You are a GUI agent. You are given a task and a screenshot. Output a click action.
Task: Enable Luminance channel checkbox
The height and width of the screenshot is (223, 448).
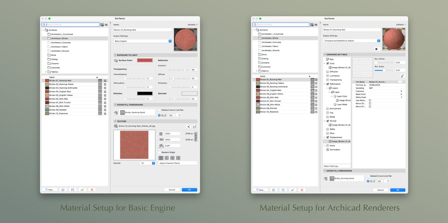[x=328, y=76]
